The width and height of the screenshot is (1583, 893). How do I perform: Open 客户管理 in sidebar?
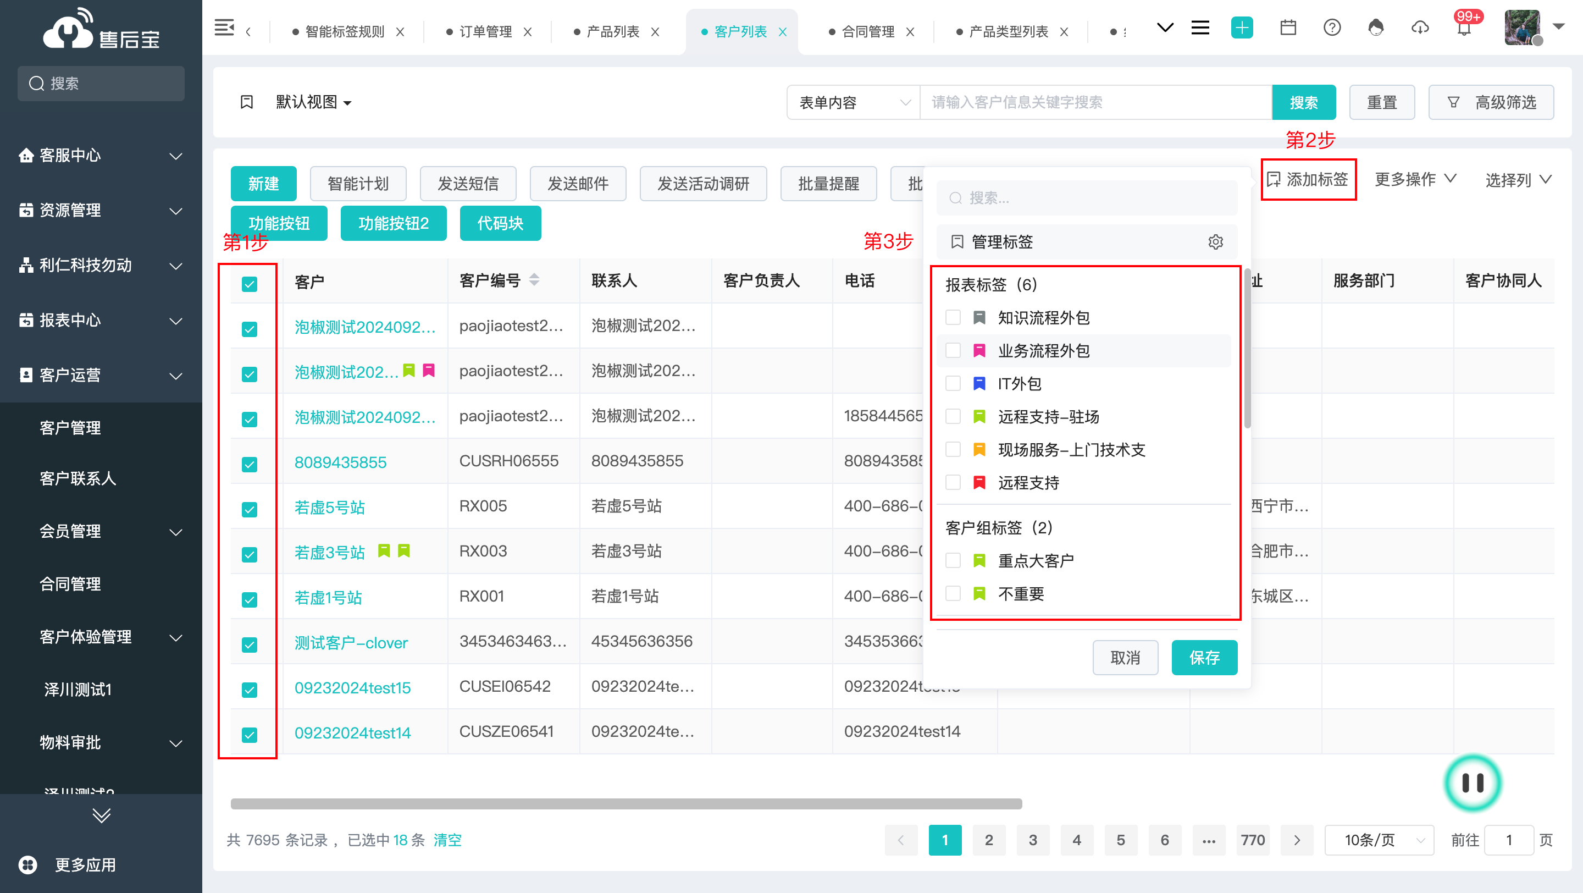click(71, 428)
